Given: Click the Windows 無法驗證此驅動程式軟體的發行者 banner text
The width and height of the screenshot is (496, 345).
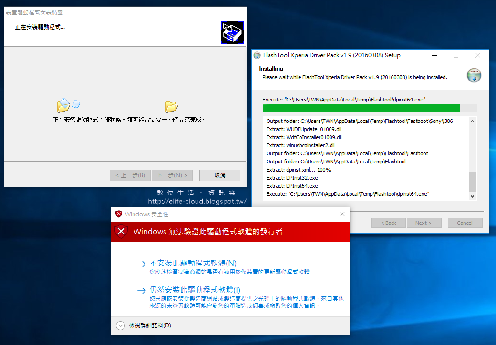Looking at the screenshot, I should point(208,232).
